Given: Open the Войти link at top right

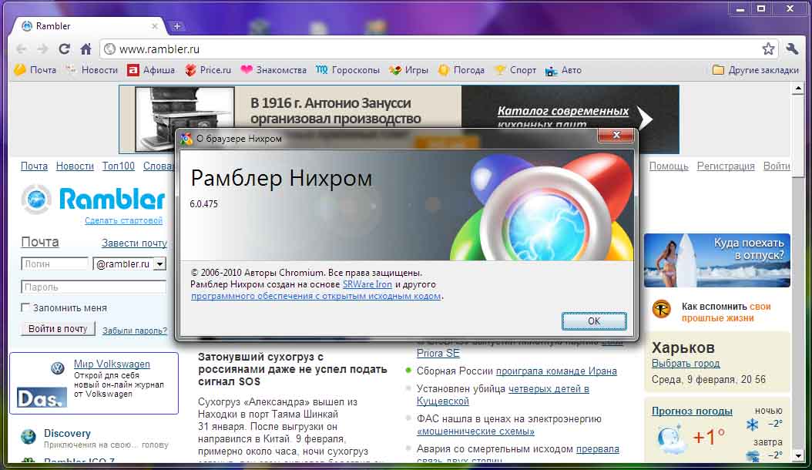Looking at the screenshot, I should pos(777,166).
